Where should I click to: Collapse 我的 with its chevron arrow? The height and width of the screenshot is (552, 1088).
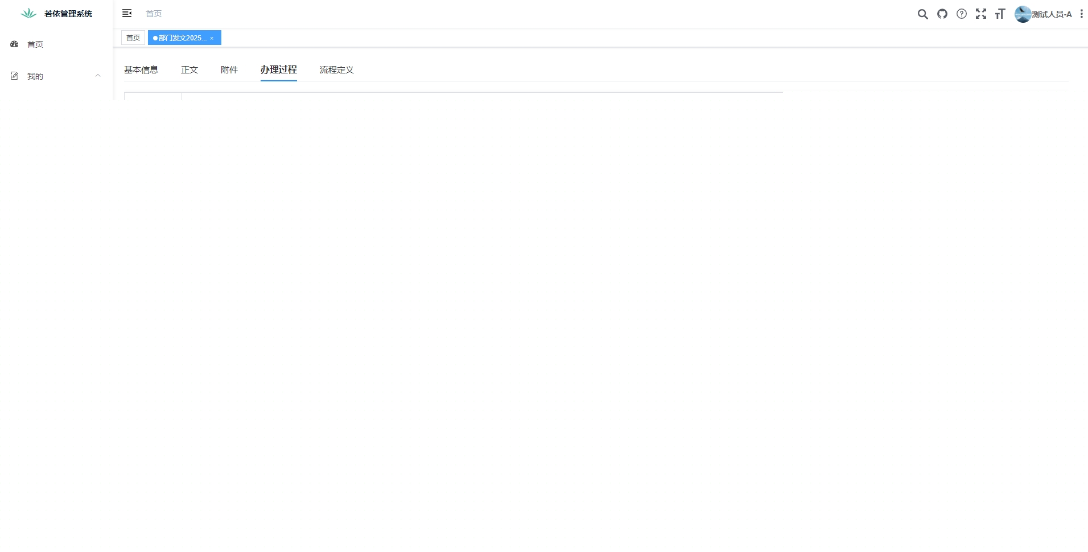coord(98,75)
